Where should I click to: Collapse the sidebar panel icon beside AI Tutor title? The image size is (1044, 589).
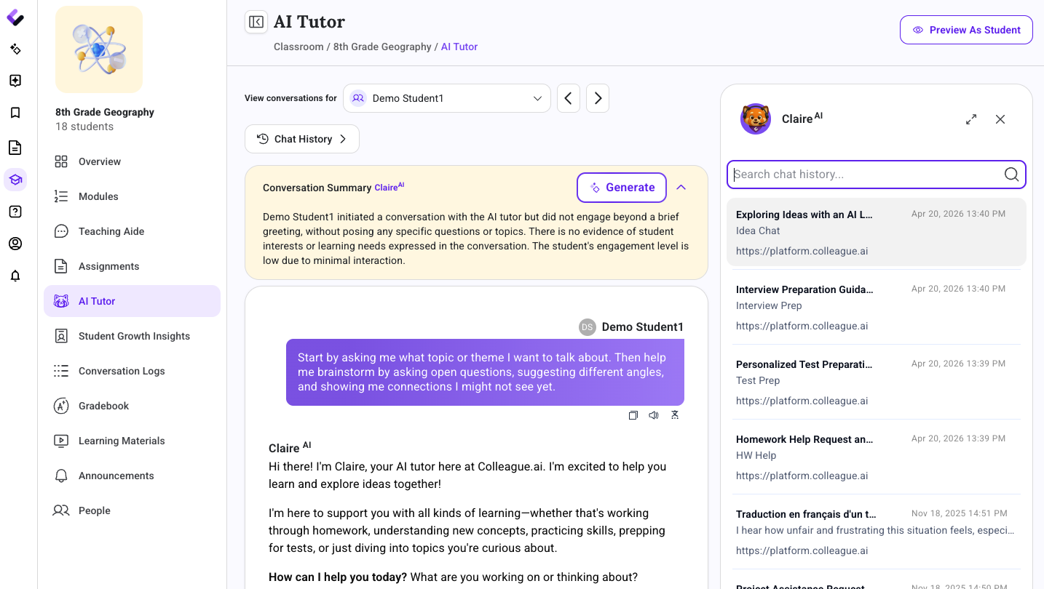256,22
